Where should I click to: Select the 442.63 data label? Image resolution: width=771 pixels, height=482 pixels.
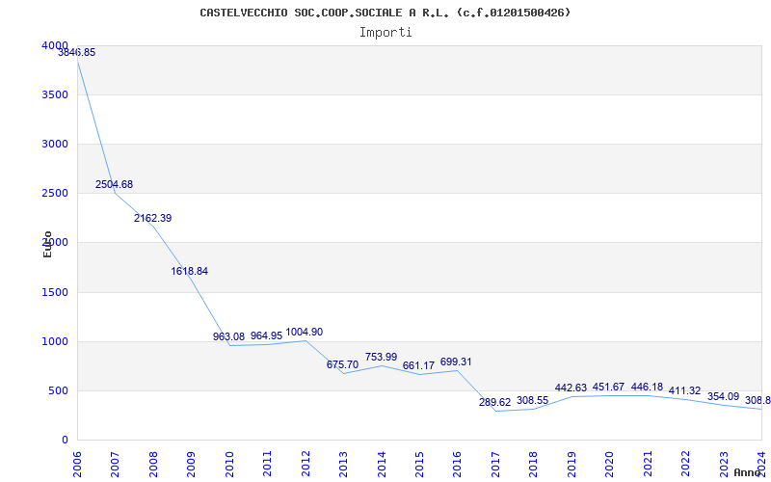(x=571, y=388)
